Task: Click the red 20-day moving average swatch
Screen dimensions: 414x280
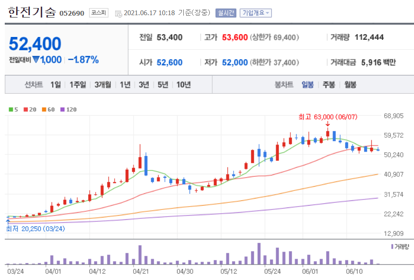Action: point(26,109)
